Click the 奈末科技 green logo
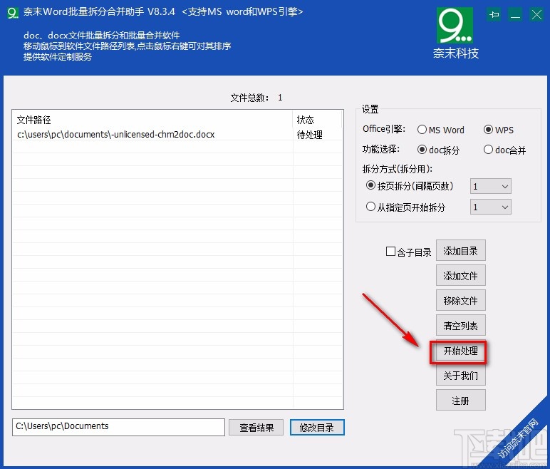550x469 pixels. [456, 26]
